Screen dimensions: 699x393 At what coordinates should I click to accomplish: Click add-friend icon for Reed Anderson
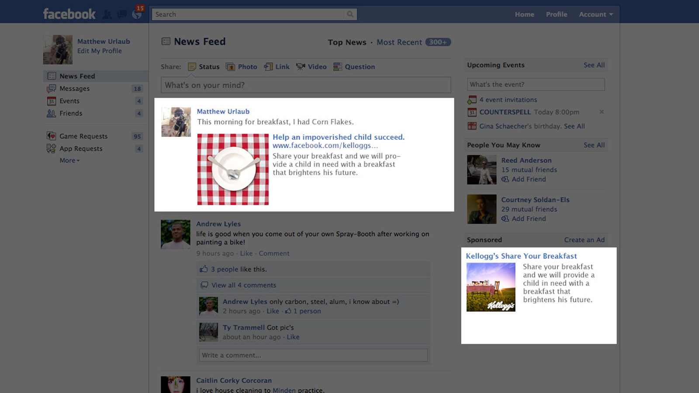505,179
